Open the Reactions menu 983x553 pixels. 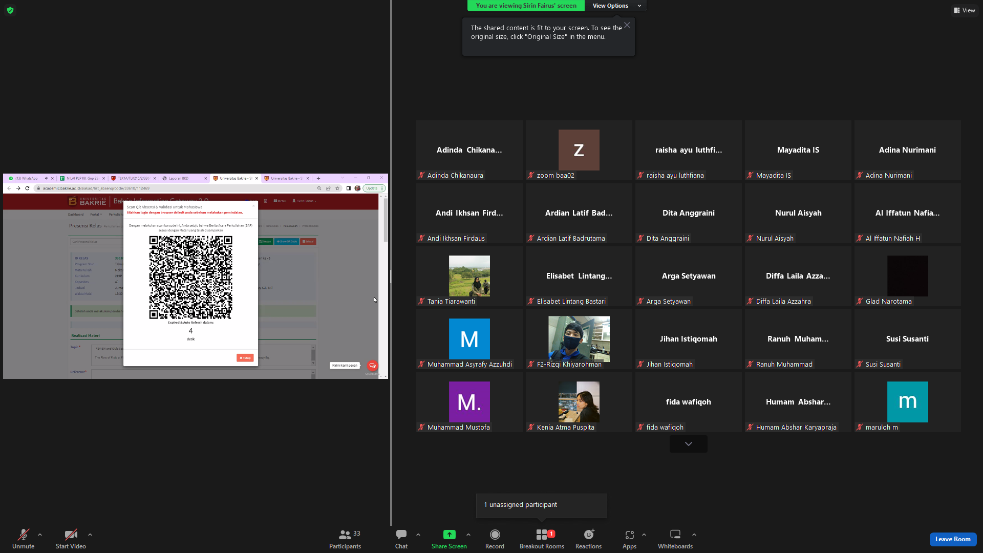tap(588, 539)
